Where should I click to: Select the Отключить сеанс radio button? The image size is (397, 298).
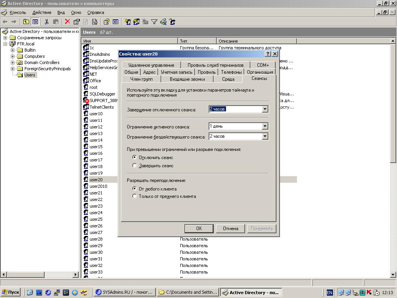coord(135,157)
